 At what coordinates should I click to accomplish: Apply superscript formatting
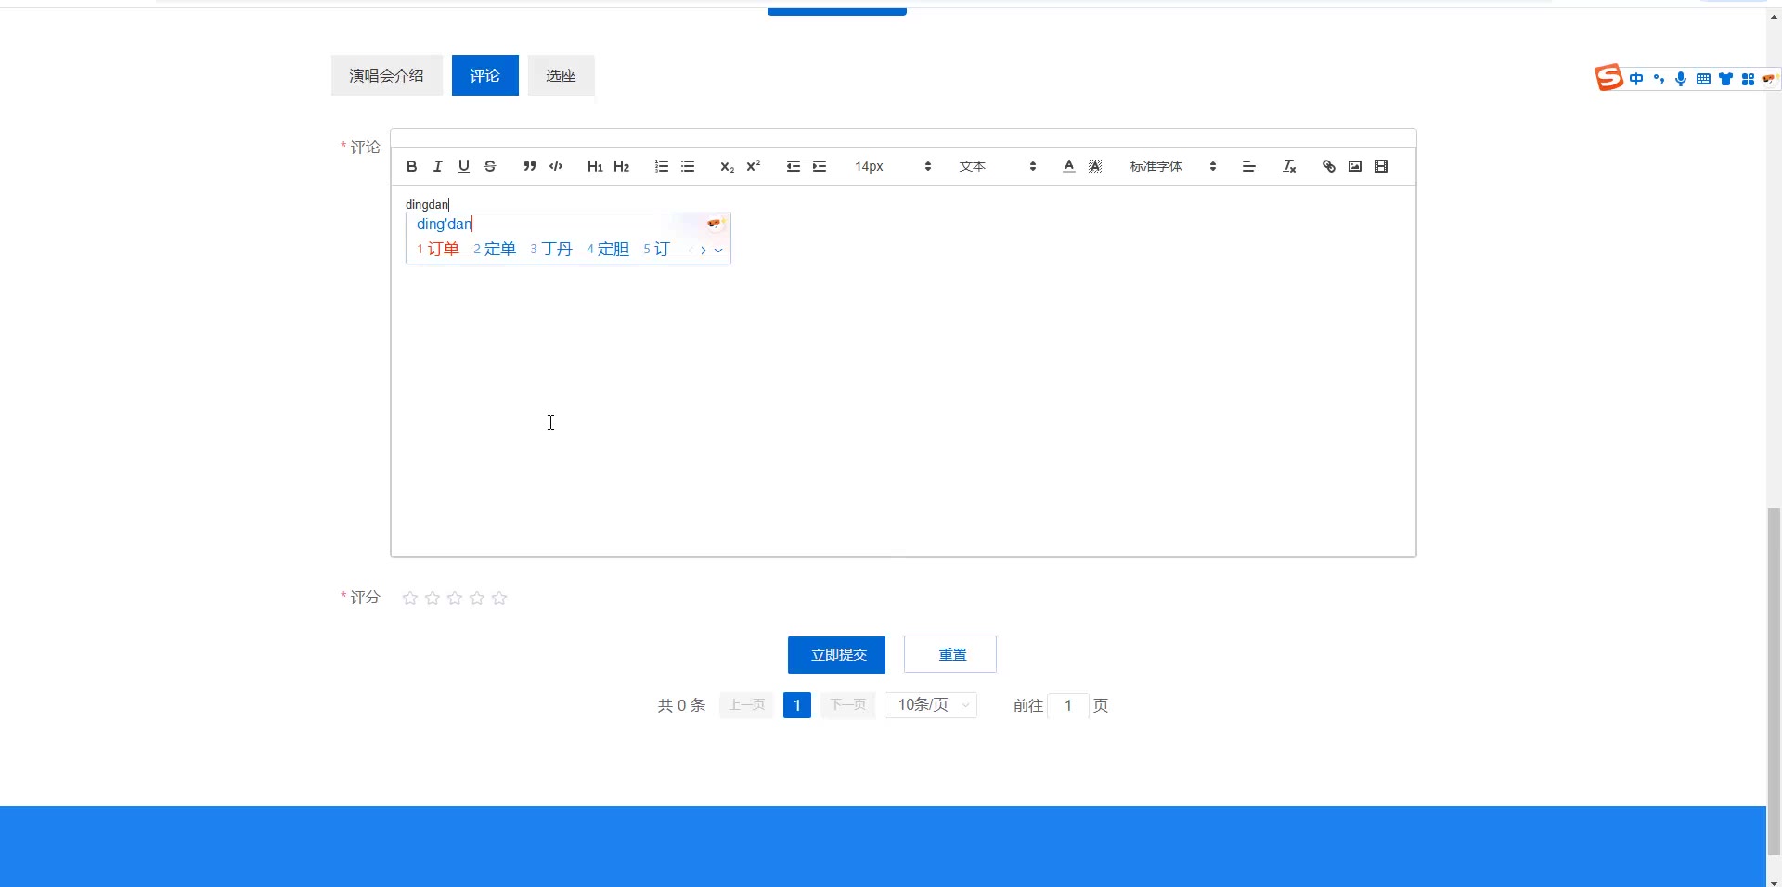click(754, 166)
